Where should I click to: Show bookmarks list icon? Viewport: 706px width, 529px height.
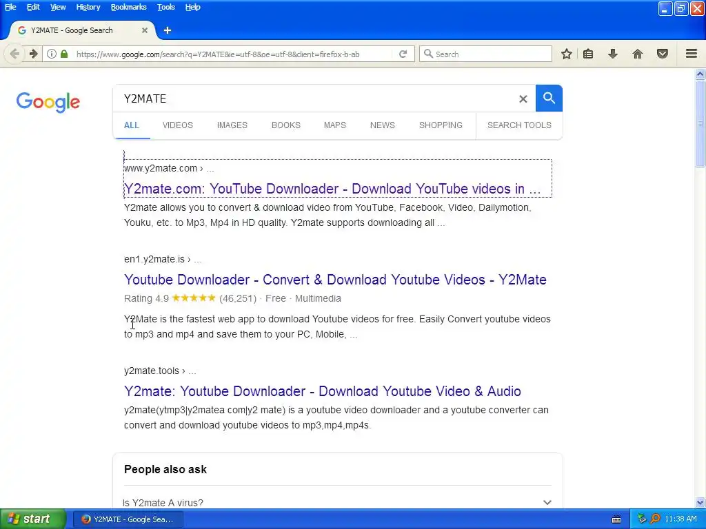click(588, 54)
